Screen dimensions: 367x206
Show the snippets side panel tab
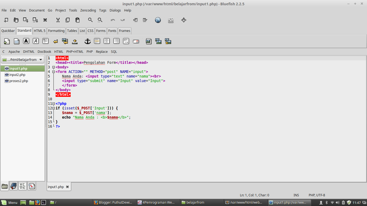[32, 186]
